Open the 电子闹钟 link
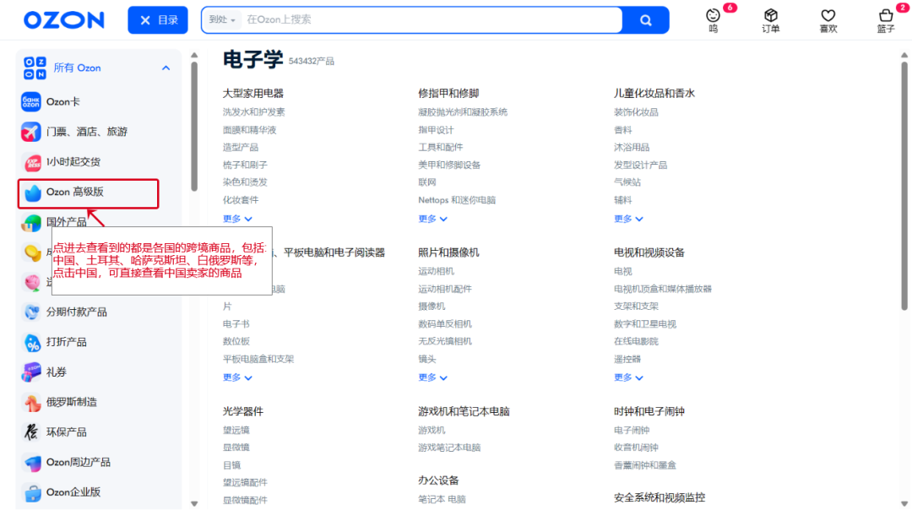912x510 pixels. point(632,431)
